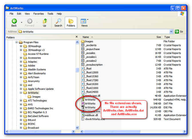Open the Help menu
Image resolution: width=192 pixels, height=139 pixels.
click(x=59, y=14)
